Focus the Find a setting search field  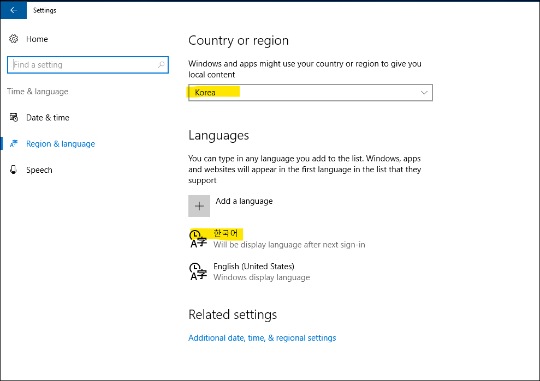tap(82, 65)
